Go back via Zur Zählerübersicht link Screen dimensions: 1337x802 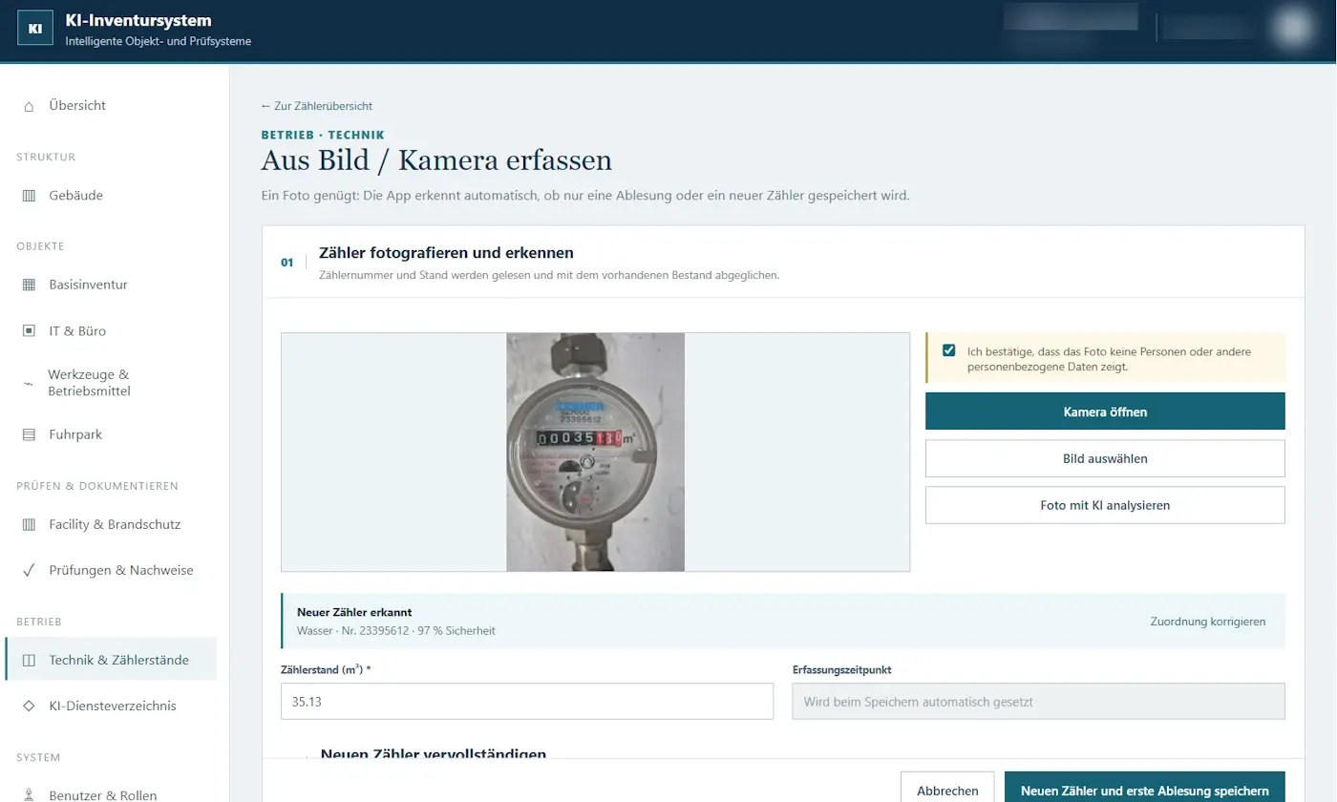316,106
